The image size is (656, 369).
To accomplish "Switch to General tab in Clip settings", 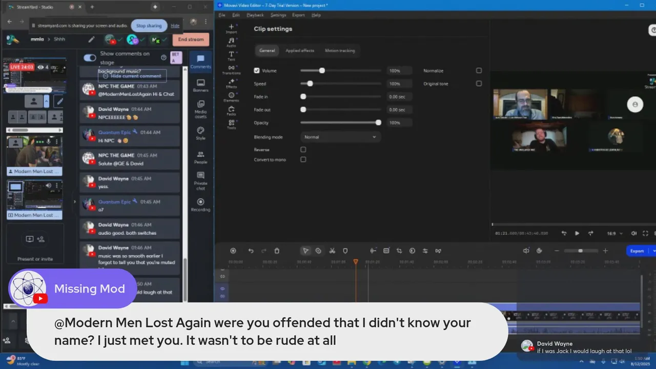I will click(x=267, y=50).
